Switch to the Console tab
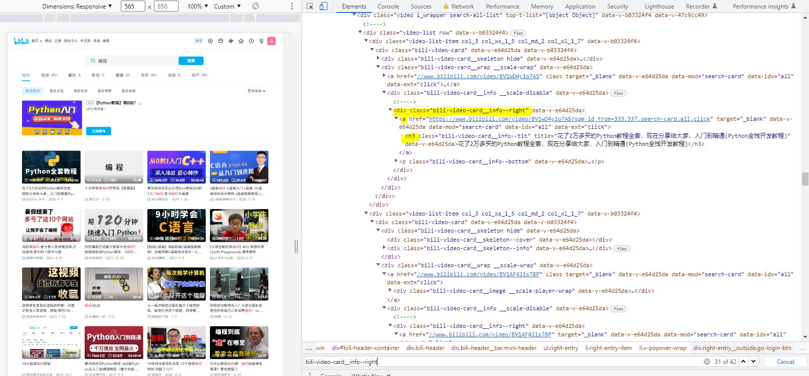Screen dimensions: 809x376 click(388, 7)
